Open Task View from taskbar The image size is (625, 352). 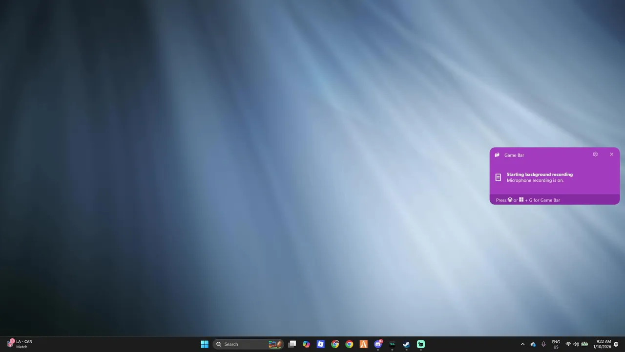click(292, 344)
